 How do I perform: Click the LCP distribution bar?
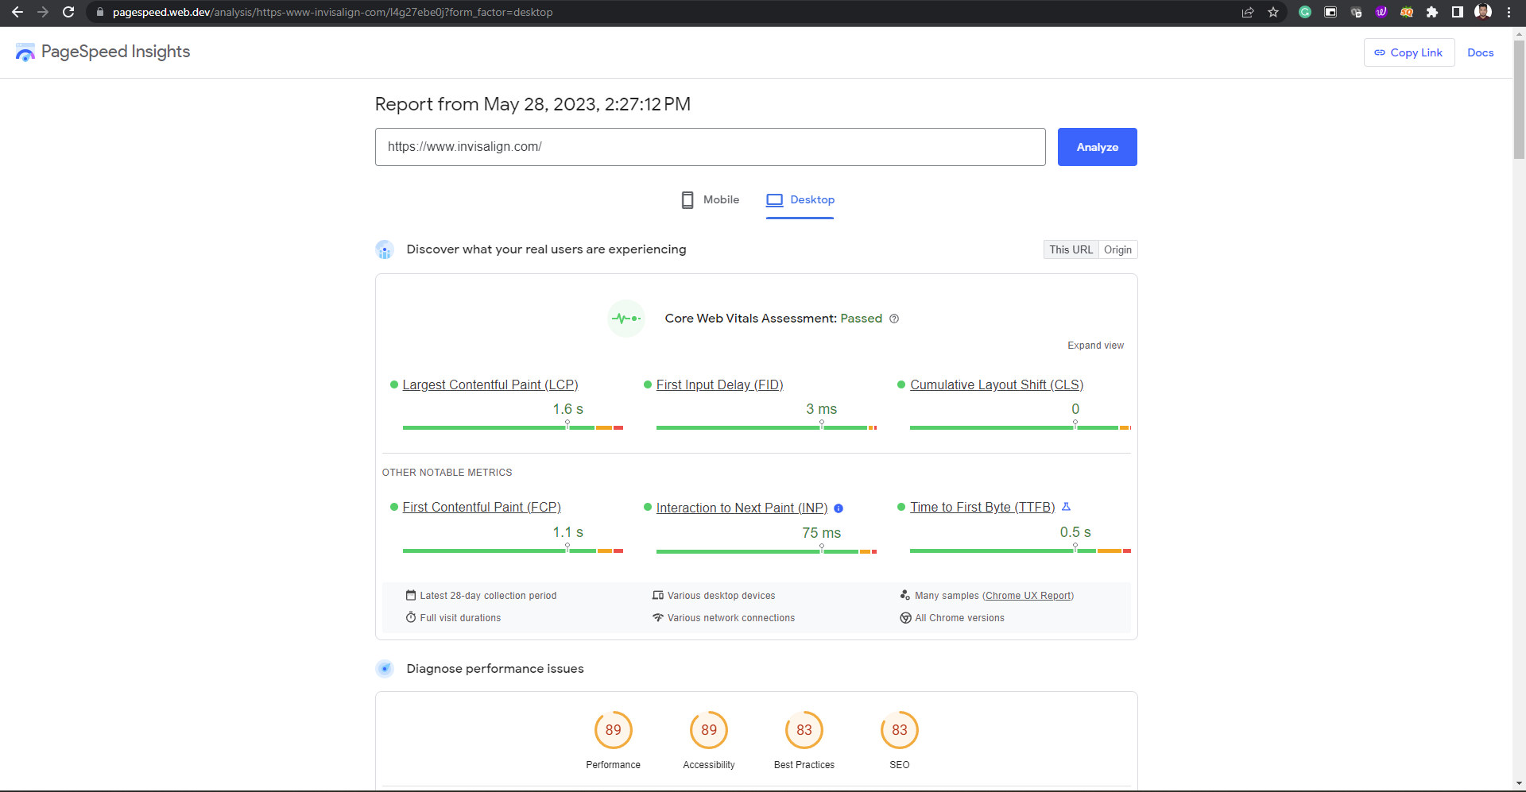513,427
